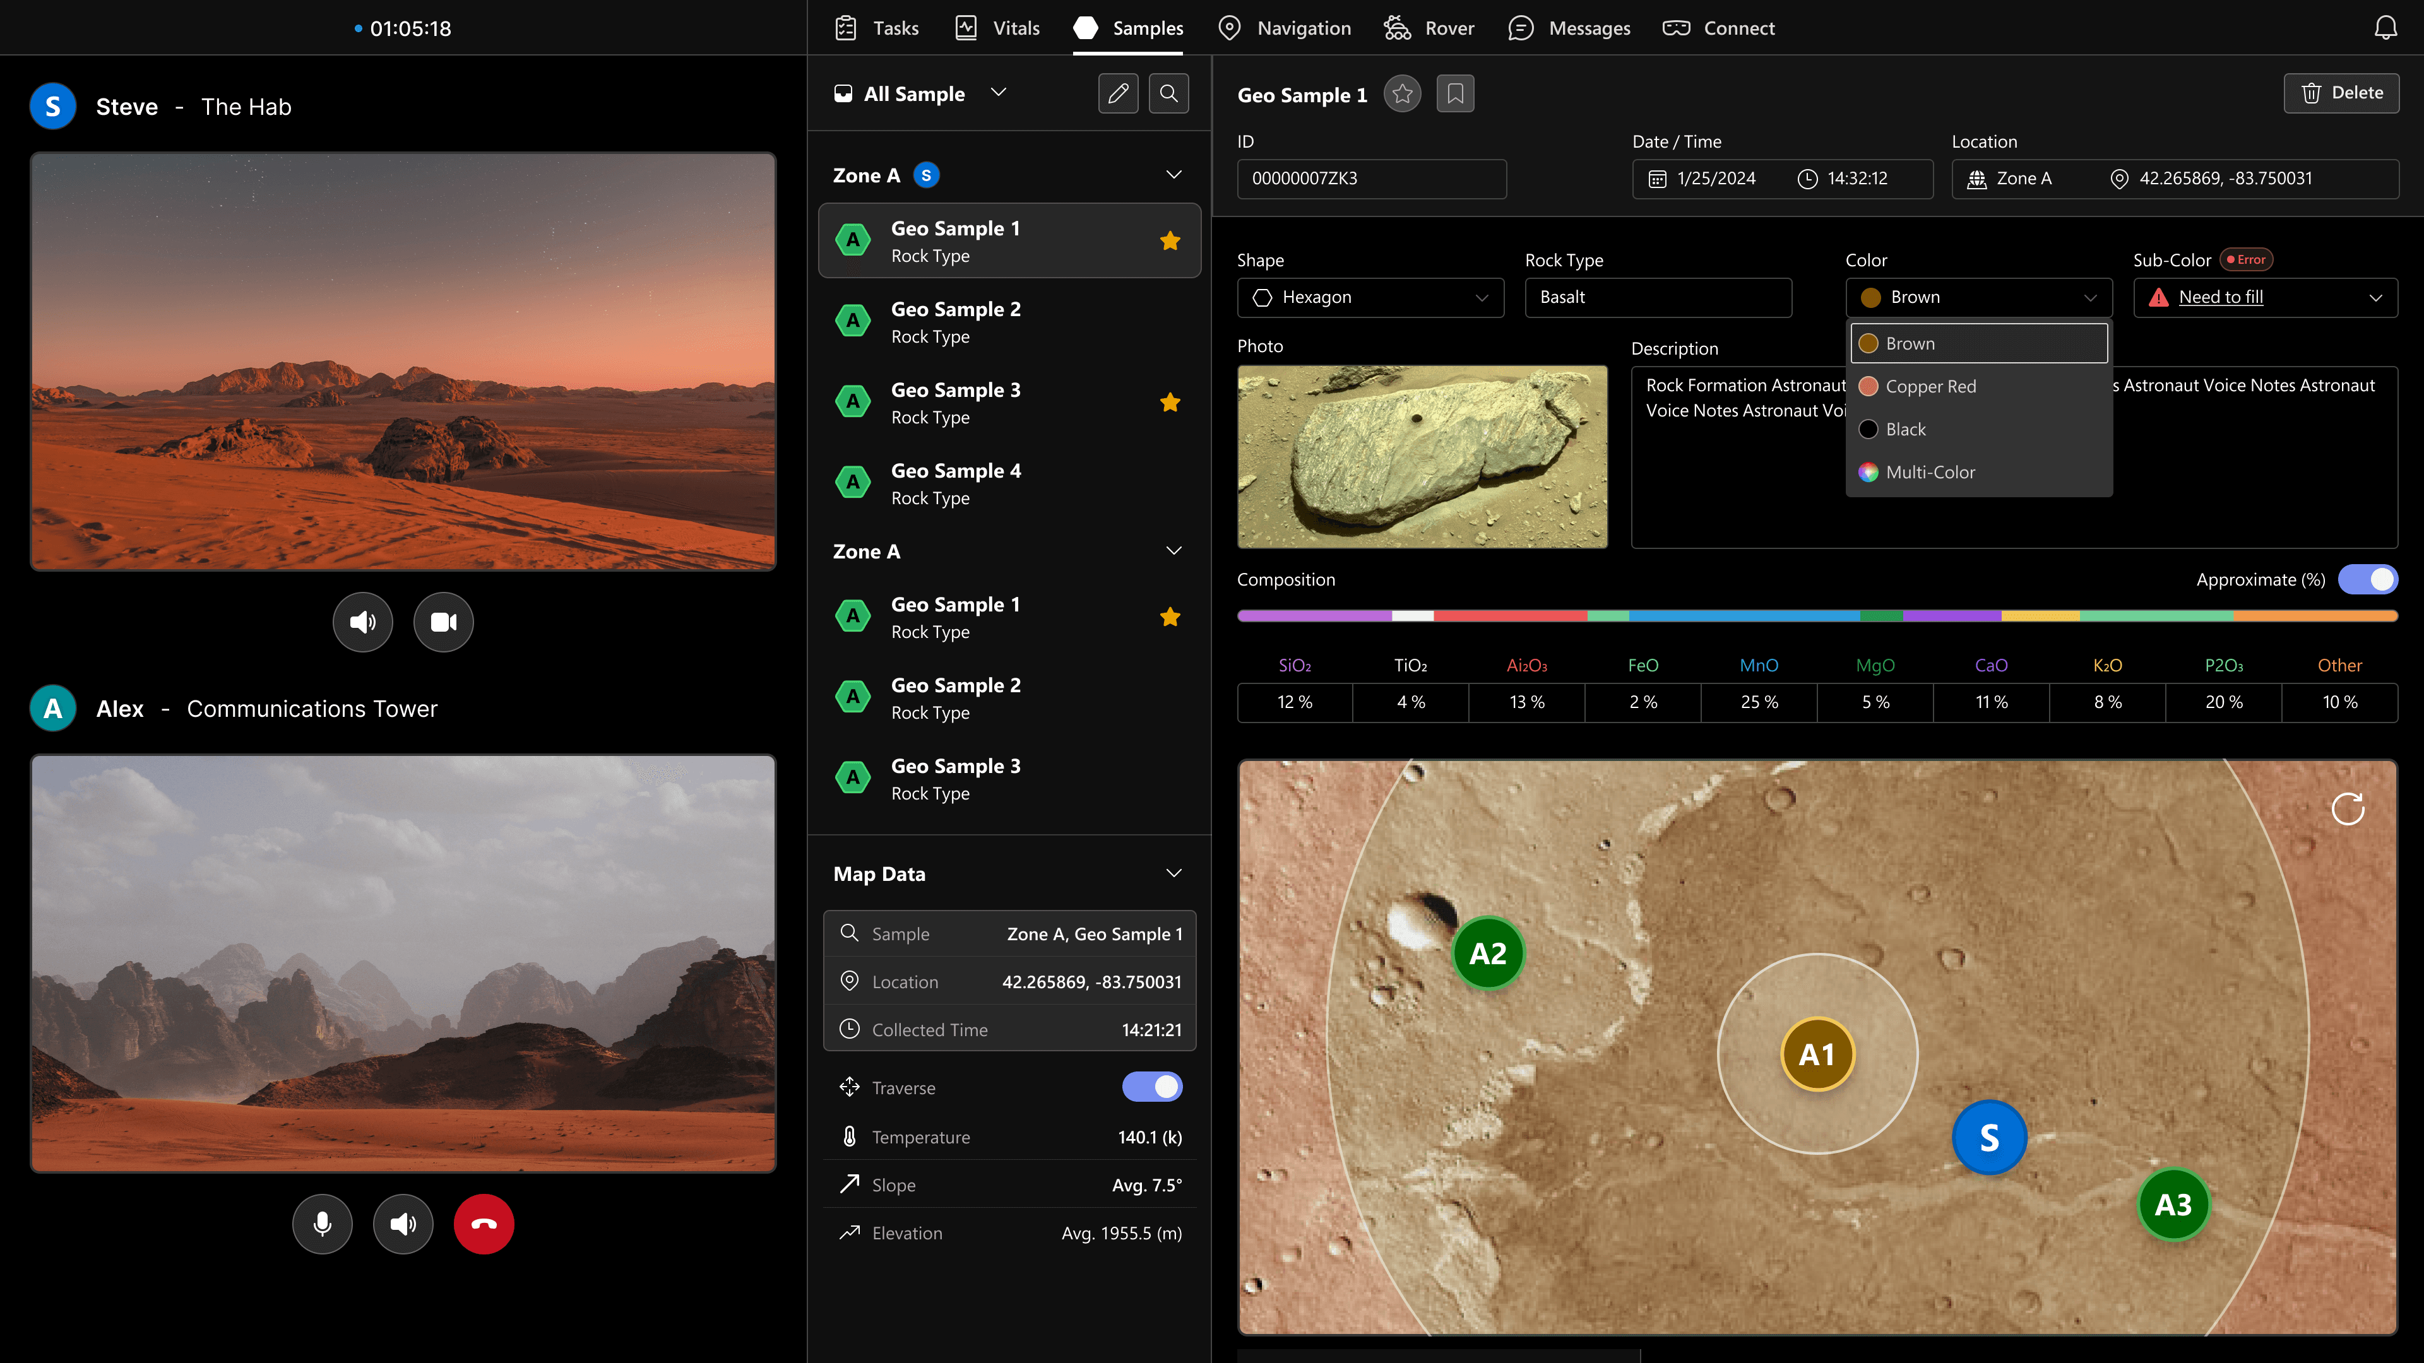Viewport: 2424px width, 1363px height.
Task: Mute microphone in Alex's call
Action: point(322,1224)
